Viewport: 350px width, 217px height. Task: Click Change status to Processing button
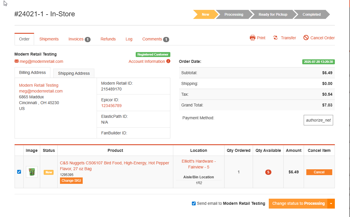point(298,204)
